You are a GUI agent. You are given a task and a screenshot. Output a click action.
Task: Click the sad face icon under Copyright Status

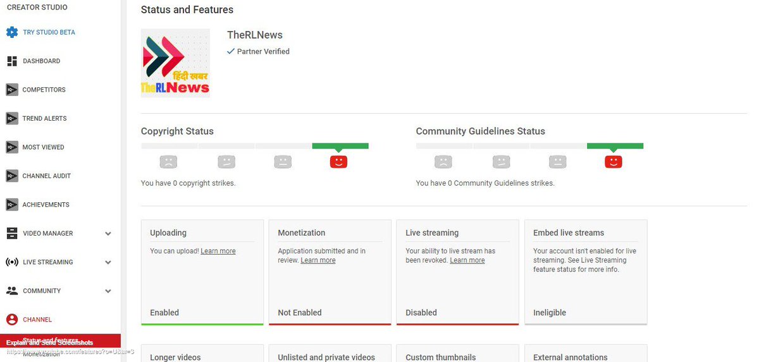point(167,162)
